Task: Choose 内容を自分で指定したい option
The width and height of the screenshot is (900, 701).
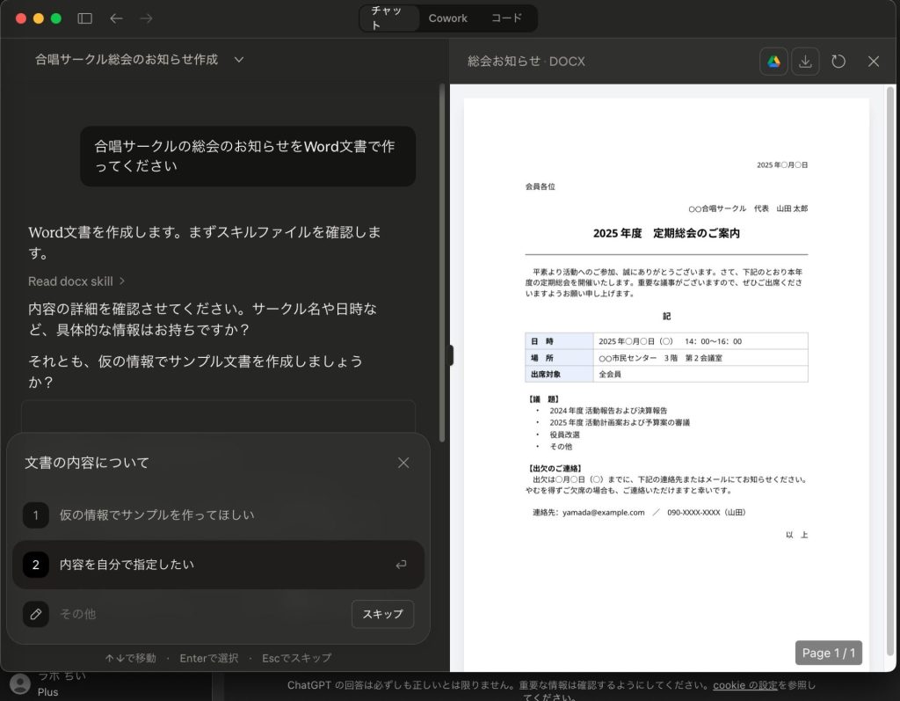Action: click(x=218, y=565)
